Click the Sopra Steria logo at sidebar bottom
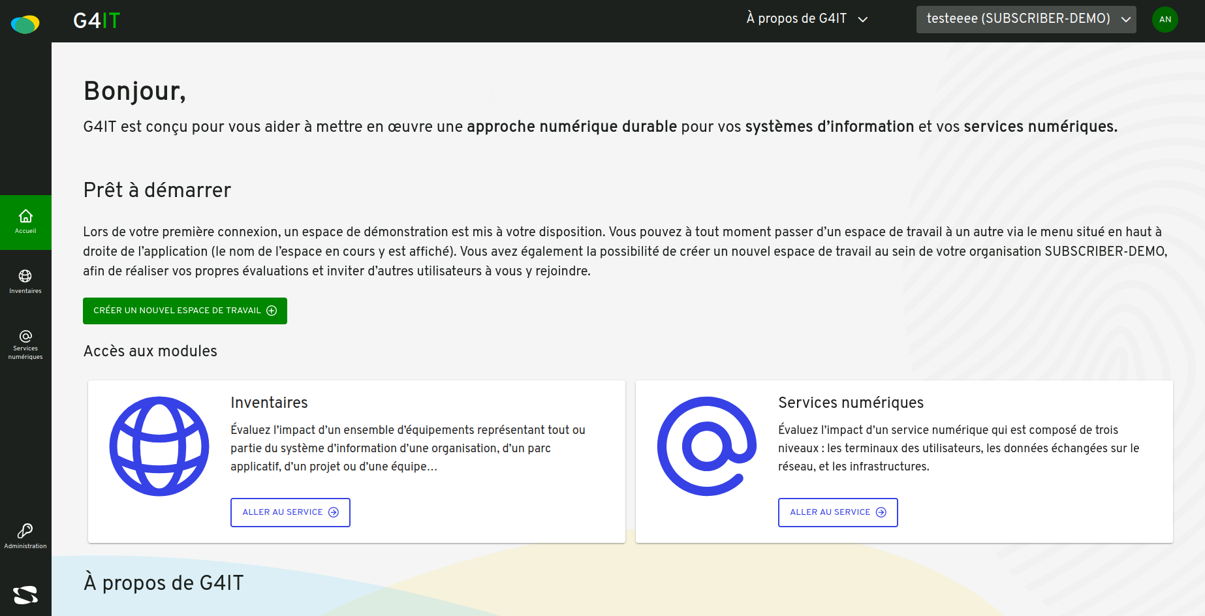The image size is (1205, 616). [x=25, y=595]
